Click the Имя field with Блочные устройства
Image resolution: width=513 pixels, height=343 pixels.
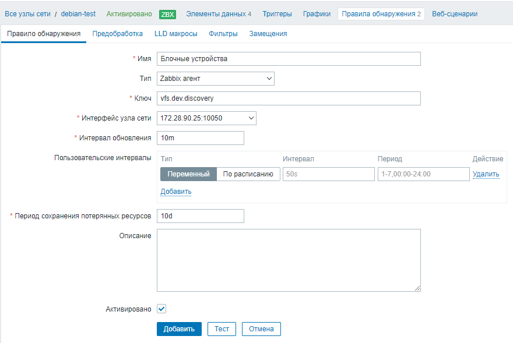(x=289, y=59)
